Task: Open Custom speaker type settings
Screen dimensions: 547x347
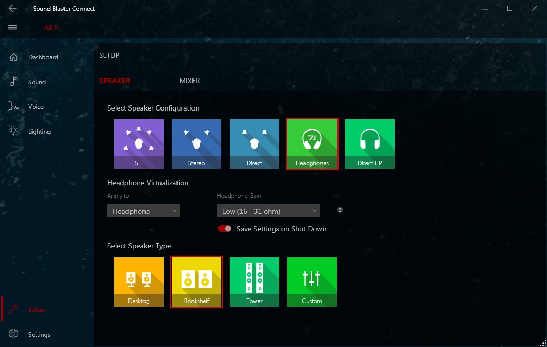Action: point(312,282)
